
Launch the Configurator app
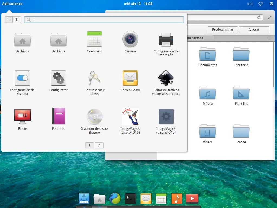tap(59, 78)
